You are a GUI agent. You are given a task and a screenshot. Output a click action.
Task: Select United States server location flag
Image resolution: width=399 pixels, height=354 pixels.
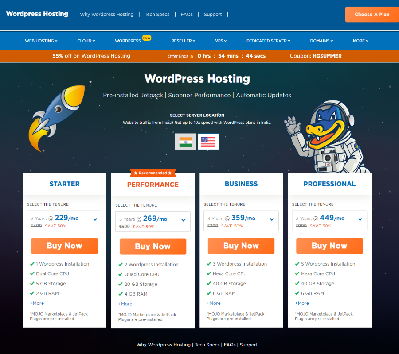click(x=208, y=142)
